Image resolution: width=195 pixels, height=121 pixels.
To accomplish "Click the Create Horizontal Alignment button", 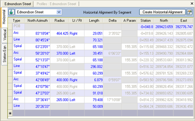I will pyautogui.click(x=162, y=12).
